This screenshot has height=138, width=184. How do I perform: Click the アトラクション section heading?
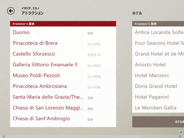[33, 13]
